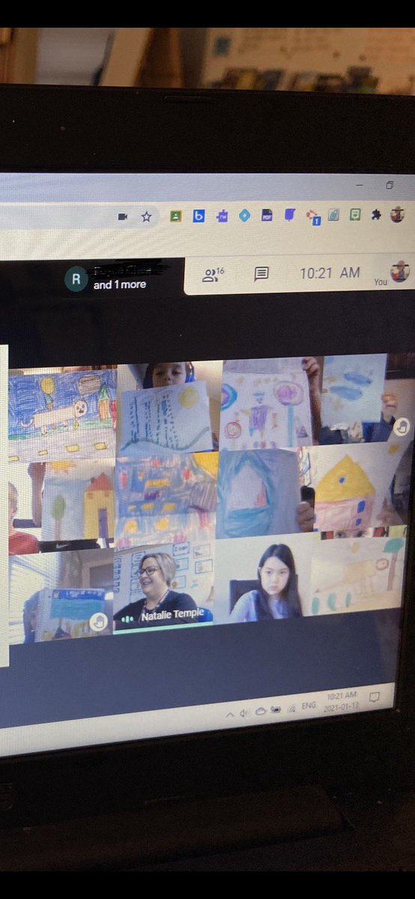Select tile of girl with long dark hair

pos(263,578)
